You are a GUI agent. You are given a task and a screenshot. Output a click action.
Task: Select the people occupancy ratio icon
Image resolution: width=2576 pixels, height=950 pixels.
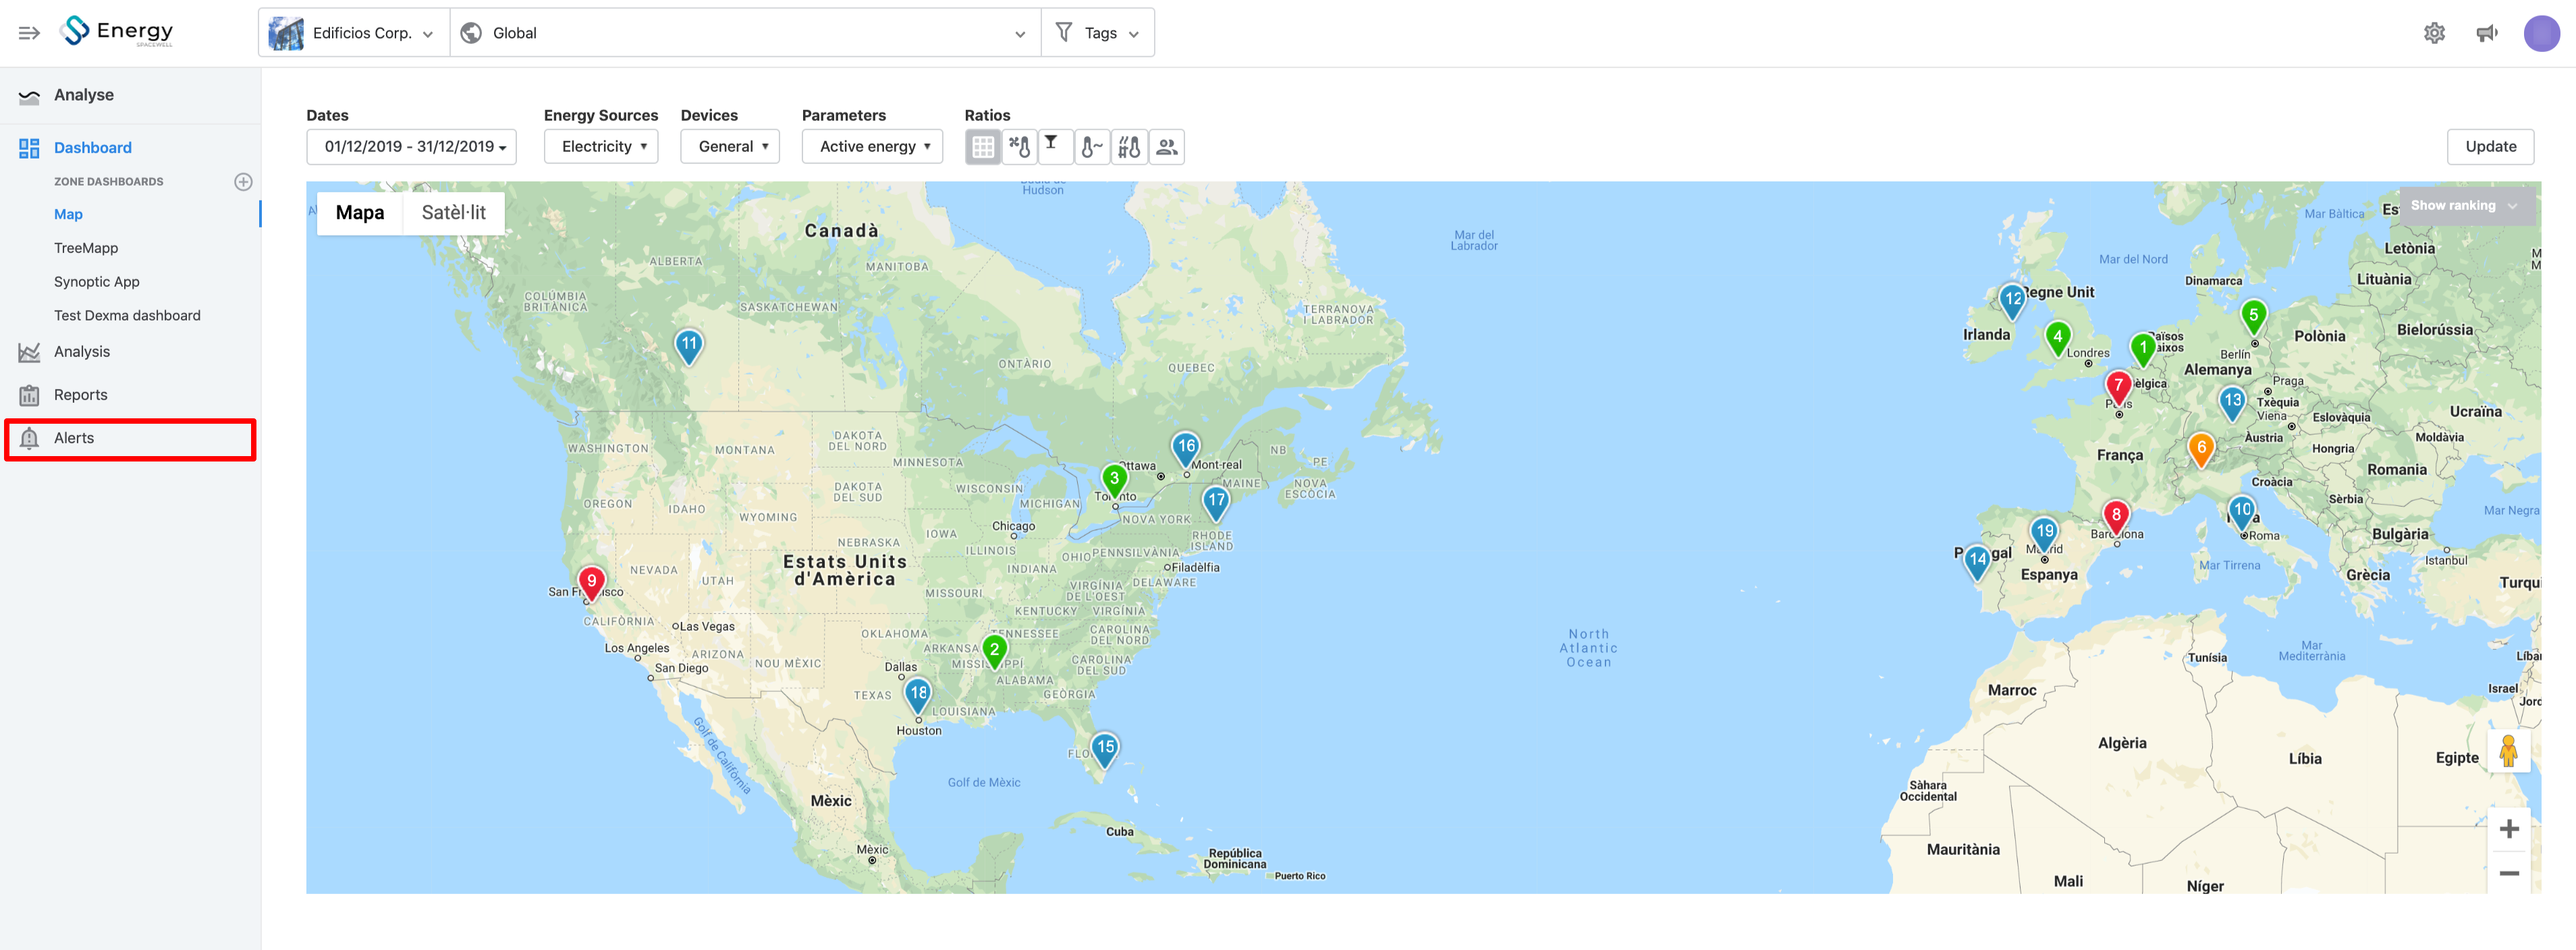click(1166, 147)
